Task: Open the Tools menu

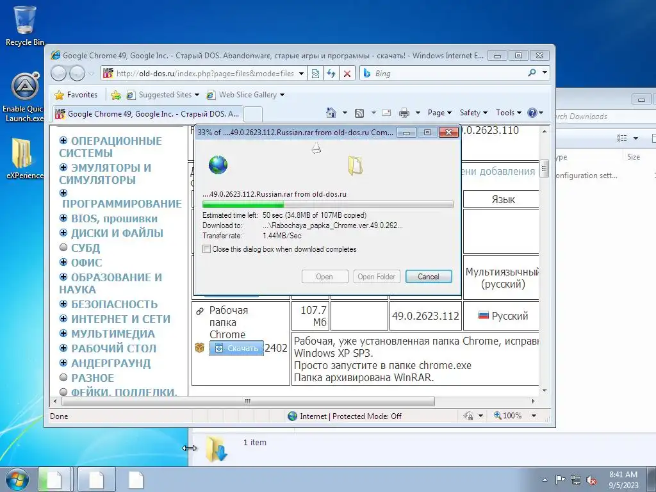Action: [x=508, y=113]
